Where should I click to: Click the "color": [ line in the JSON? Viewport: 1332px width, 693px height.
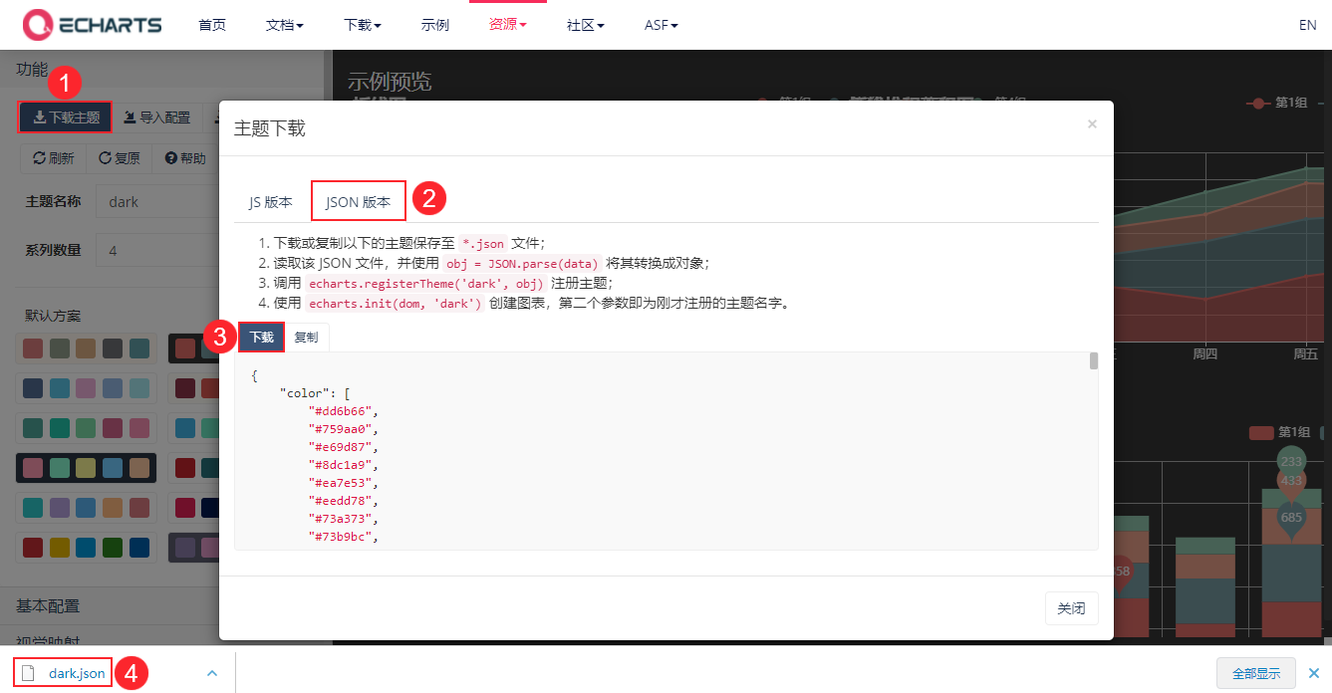(x=314, y=393)
